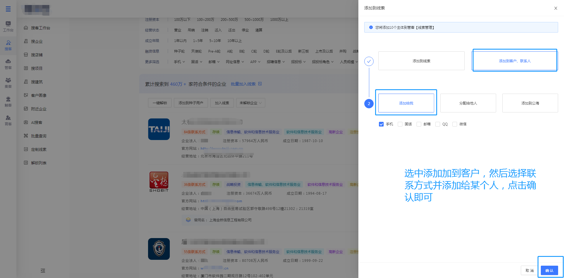Expand the 固话 filter dropdown

pyautogui.click(x=197, y=62)
